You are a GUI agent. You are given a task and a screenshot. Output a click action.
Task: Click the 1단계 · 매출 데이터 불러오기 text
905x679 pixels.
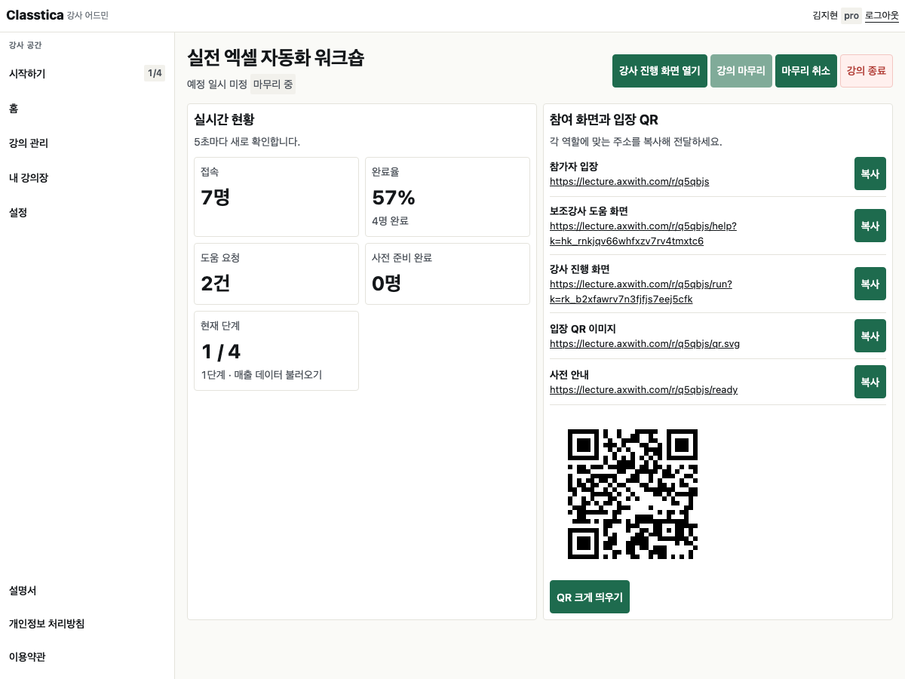click(261, 375)
